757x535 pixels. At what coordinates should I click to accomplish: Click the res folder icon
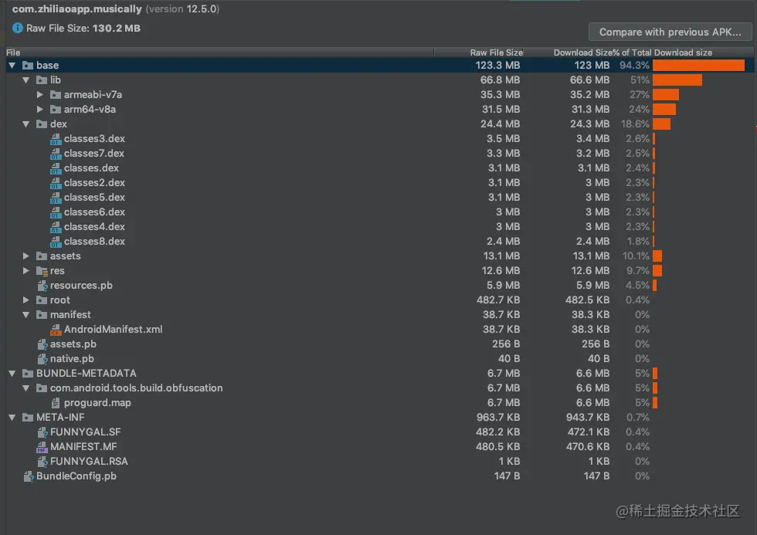42,271
